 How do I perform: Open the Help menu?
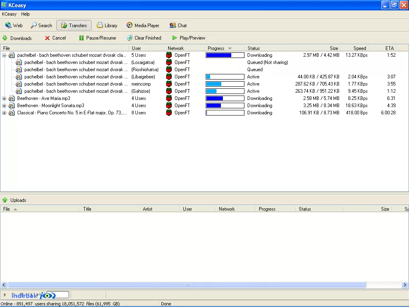pos(25,14)
